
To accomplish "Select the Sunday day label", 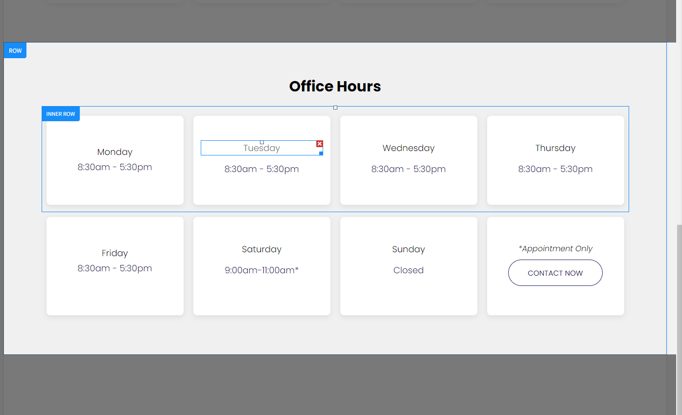I will tap(409, 249).
